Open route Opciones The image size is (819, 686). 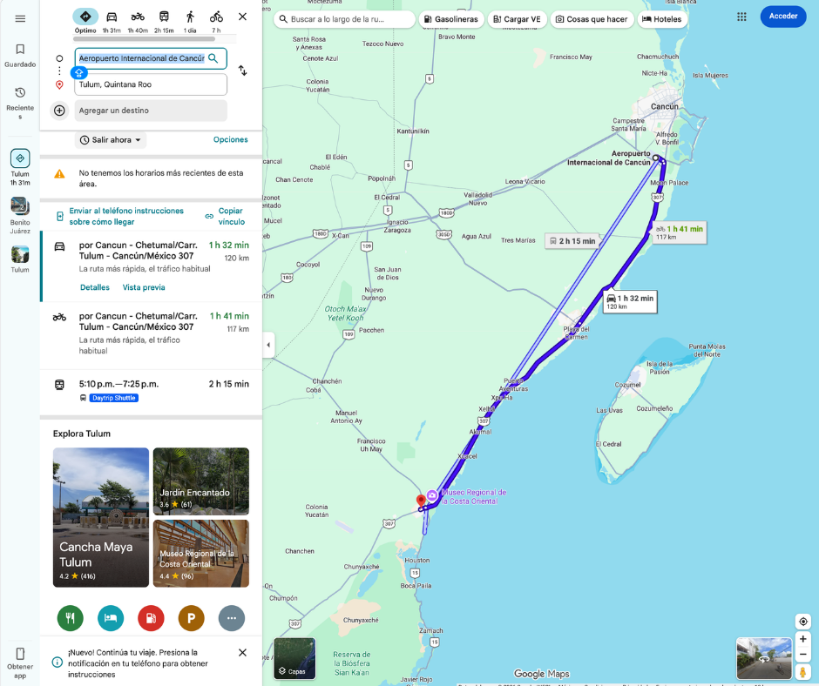(230, 139)
